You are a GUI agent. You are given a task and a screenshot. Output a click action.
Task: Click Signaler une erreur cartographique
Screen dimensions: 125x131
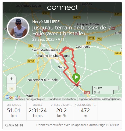click(x=99, y=99)
